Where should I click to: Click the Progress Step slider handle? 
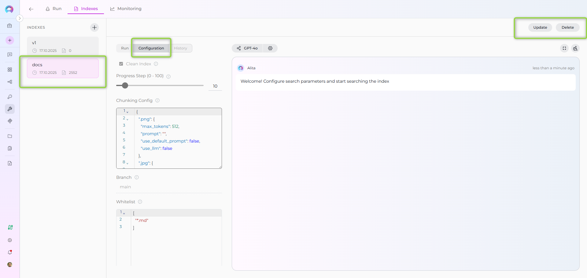[x=125, y=85]
